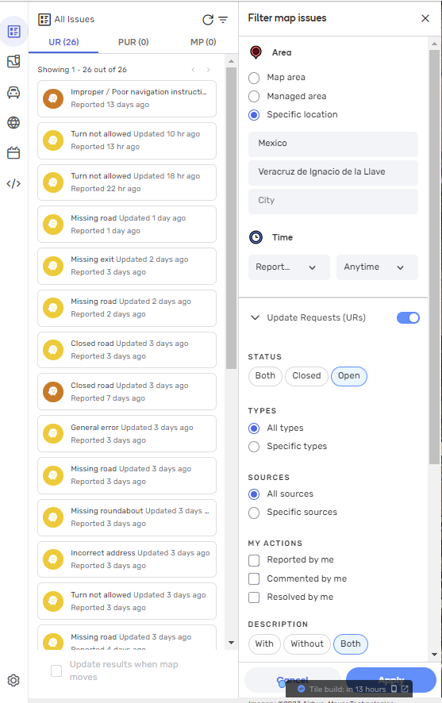Check the Reported by me checkbox
Viewport: 442px width, 703px height.
point(254,560)
